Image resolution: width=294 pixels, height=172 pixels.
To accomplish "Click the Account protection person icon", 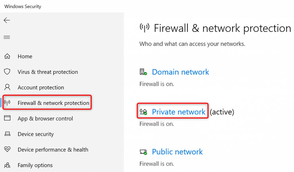I will coord(7,87).
